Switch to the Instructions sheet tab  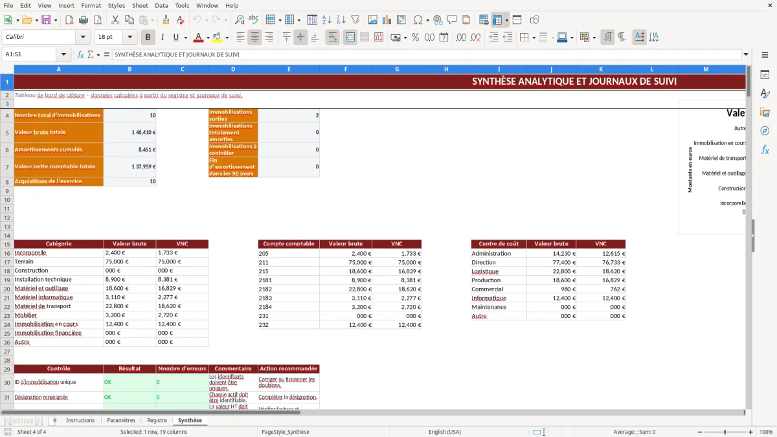(x=80, y=420)
